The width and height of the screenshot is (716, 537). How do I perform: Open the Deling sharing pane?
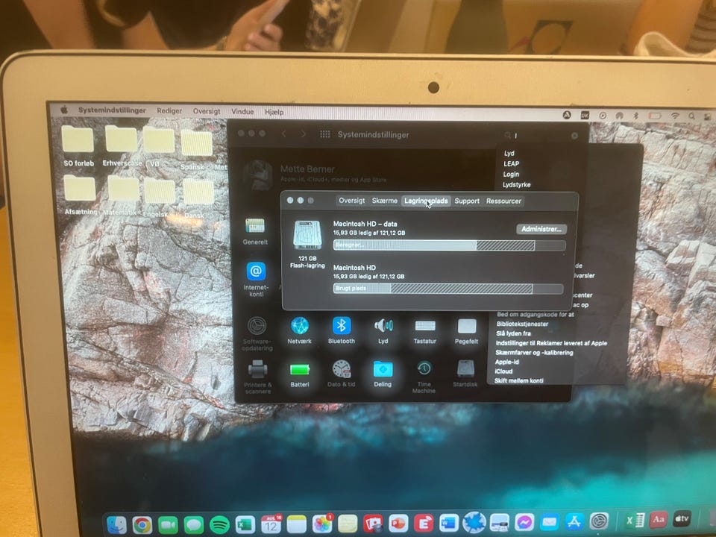pyautogui.click(x=383, y=374)
